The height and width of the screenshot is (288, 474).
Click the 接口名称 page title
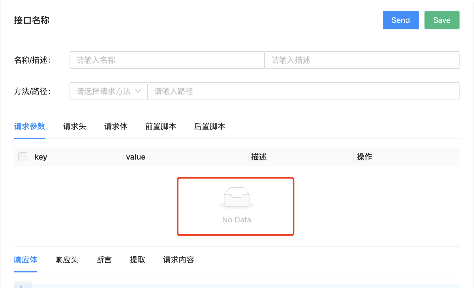[x=32, y=20]
